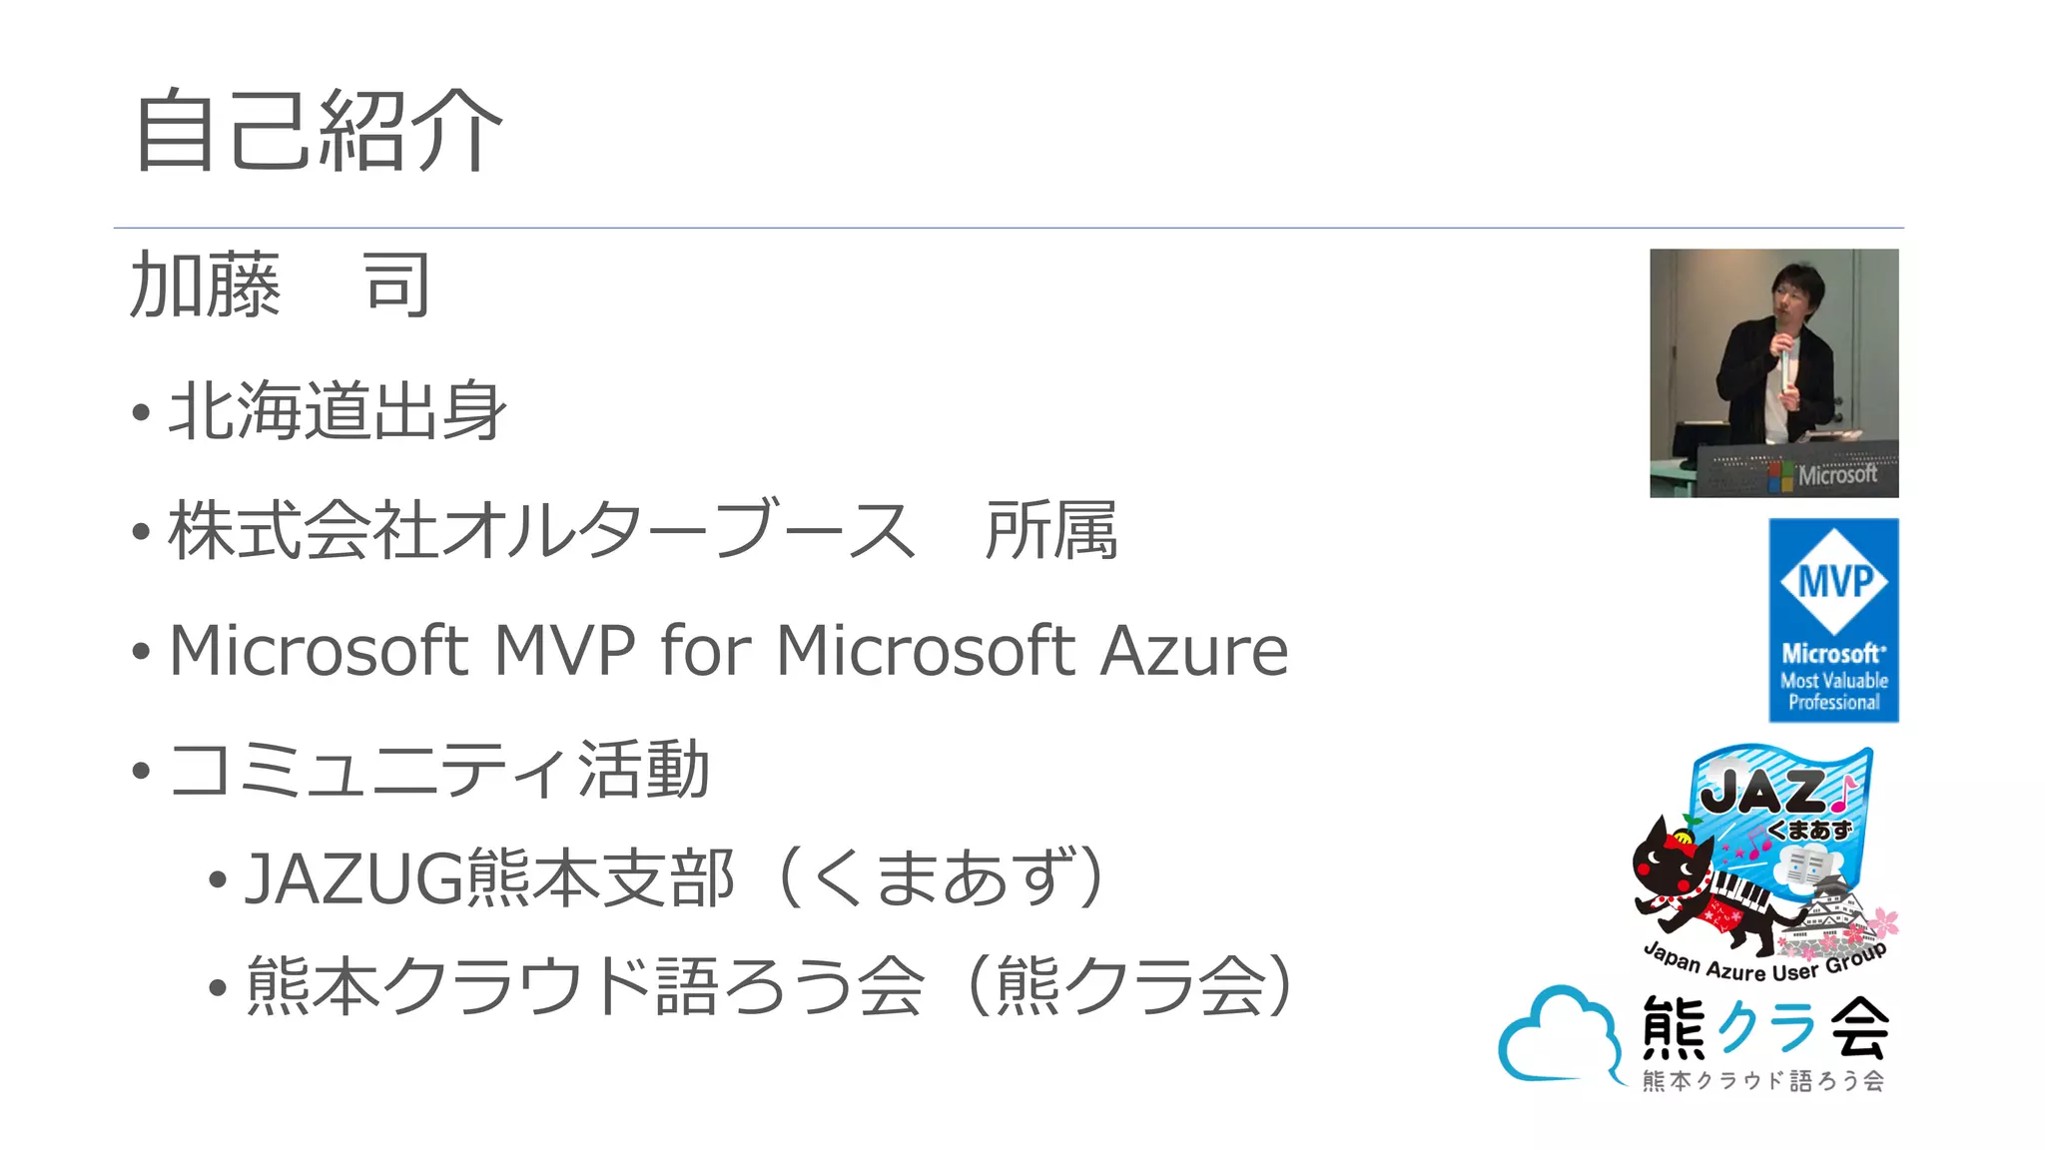Click the large 熊クラ会 logo text
2045x1150 pixels.
coord(1764,1027)
